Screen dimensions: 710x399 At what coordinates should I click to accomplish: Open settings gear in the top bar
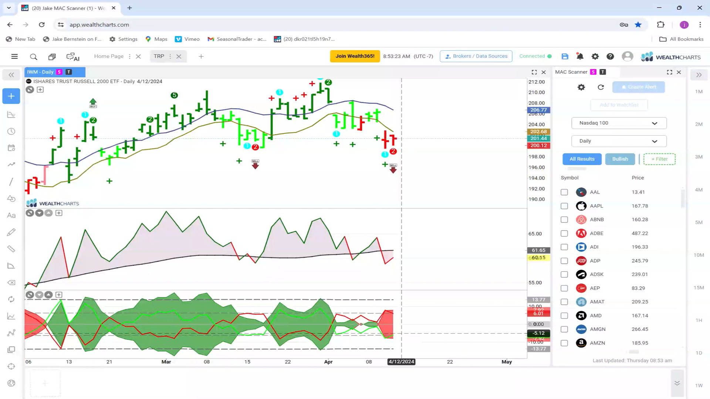point(595,56)
